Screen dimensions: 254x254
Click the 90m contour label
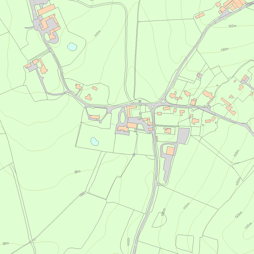(6, 243)
